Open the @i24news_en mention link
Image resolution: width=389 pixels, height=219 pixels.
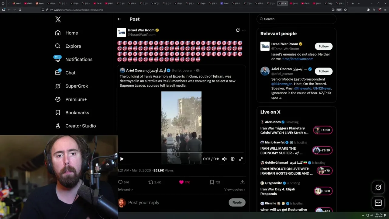[282, 84]
